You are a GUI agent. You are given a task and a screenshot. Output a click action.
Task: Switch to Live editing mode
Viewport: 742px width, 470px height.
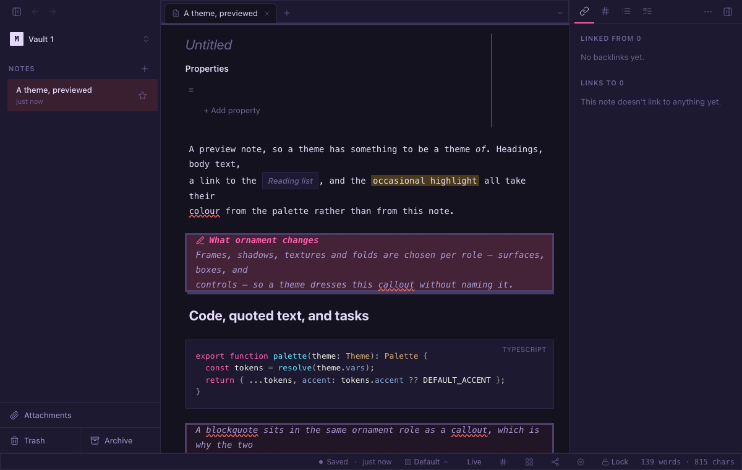pos(474,462)
